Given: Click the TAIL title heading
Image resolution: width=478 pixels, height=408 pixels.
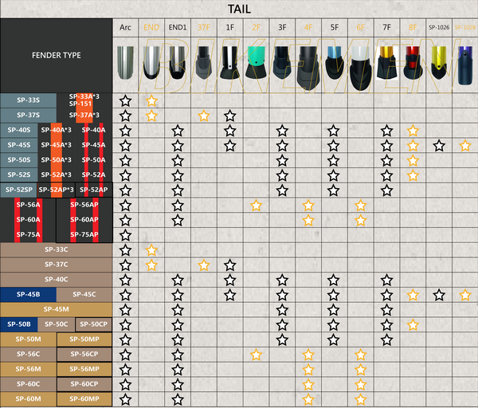Looking at the screenshot, I should [239, 9].
